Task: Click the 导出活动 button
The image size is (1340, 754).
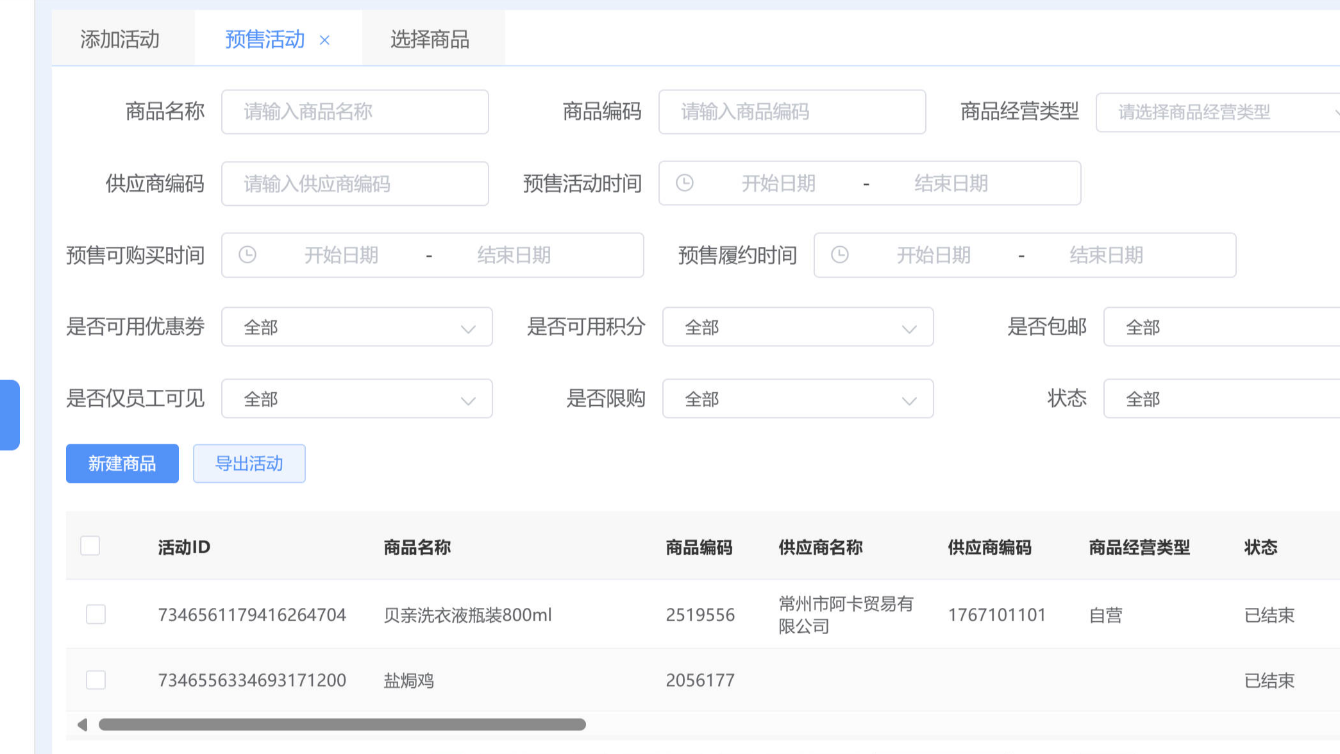Action: pyautogui.click(x=249, y=464)
